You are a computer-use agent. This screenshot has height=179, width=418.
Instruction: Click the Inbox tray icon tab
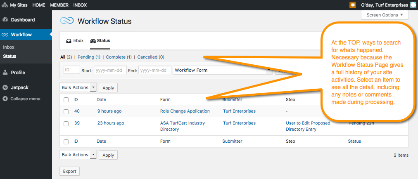point(69,41)
